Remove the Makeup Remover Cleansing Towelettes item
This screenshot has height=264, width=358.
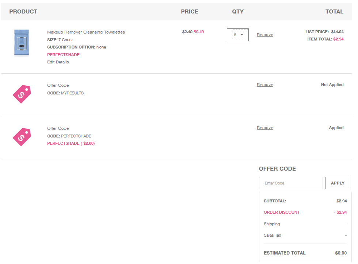265,35
